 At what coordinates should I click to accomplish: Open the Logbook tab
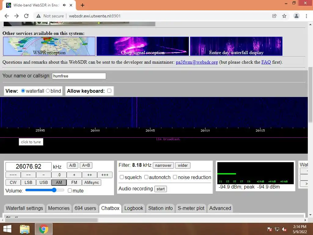pyautogui.click(x=134, y=208)
